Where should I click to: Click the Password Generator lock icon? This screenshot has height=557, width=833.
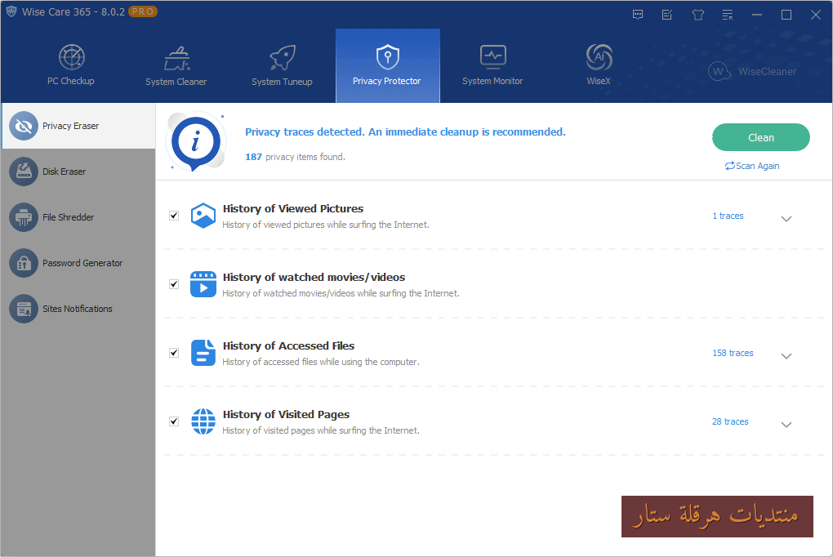(24, 263)
